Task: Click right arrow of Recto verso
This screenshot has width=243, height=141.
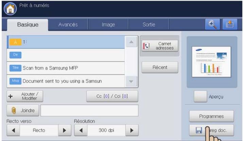Action: pyautogui.click(x=65, y=131)
